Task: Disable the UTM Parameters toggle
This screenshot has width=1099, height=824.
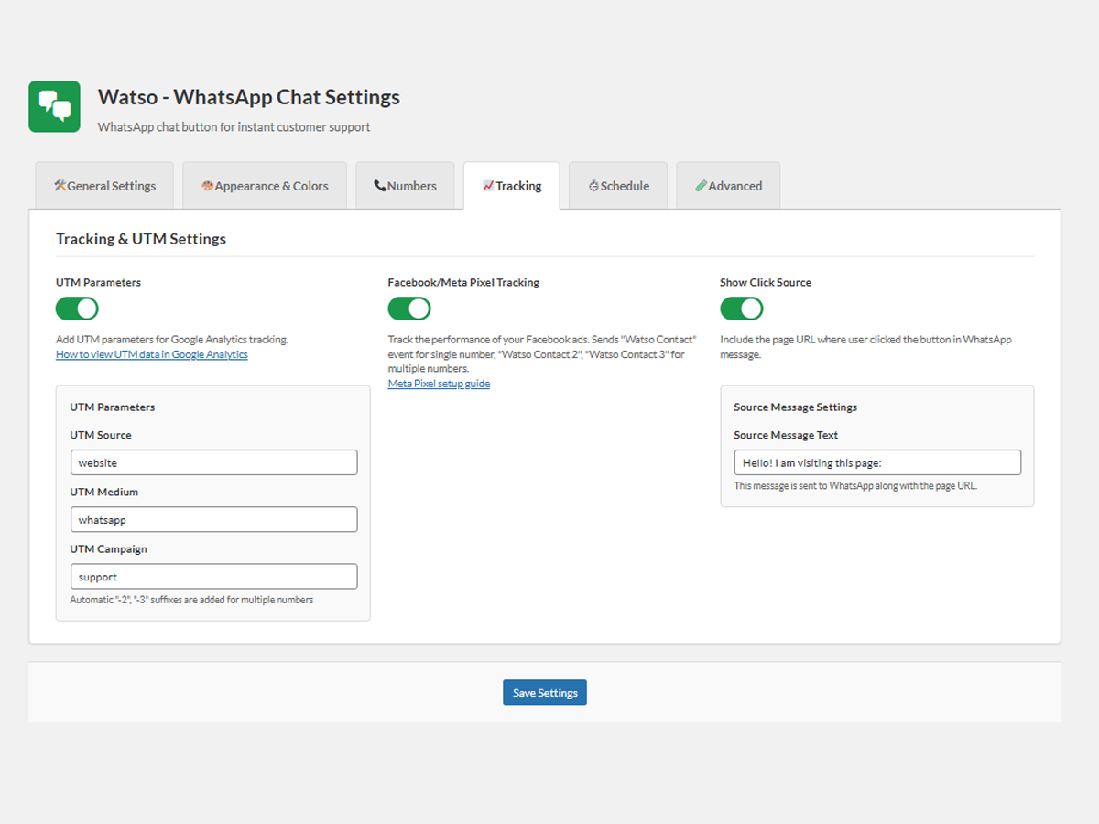Action: coord(77,309)
